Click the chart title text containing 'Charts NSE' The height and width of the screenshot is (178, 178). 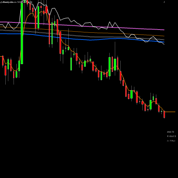(16, 2)
